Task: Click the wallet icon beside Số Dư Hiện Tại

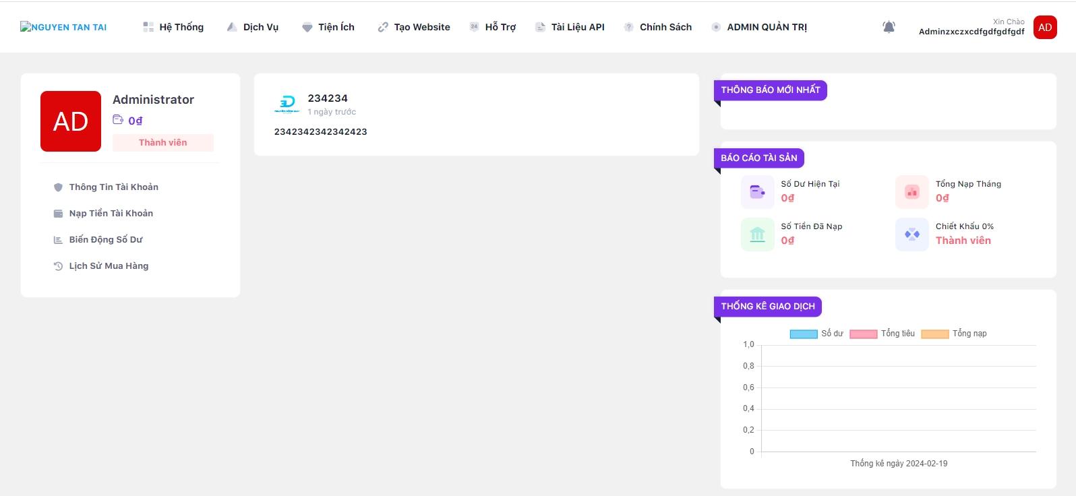Action: tap(757, 192)
